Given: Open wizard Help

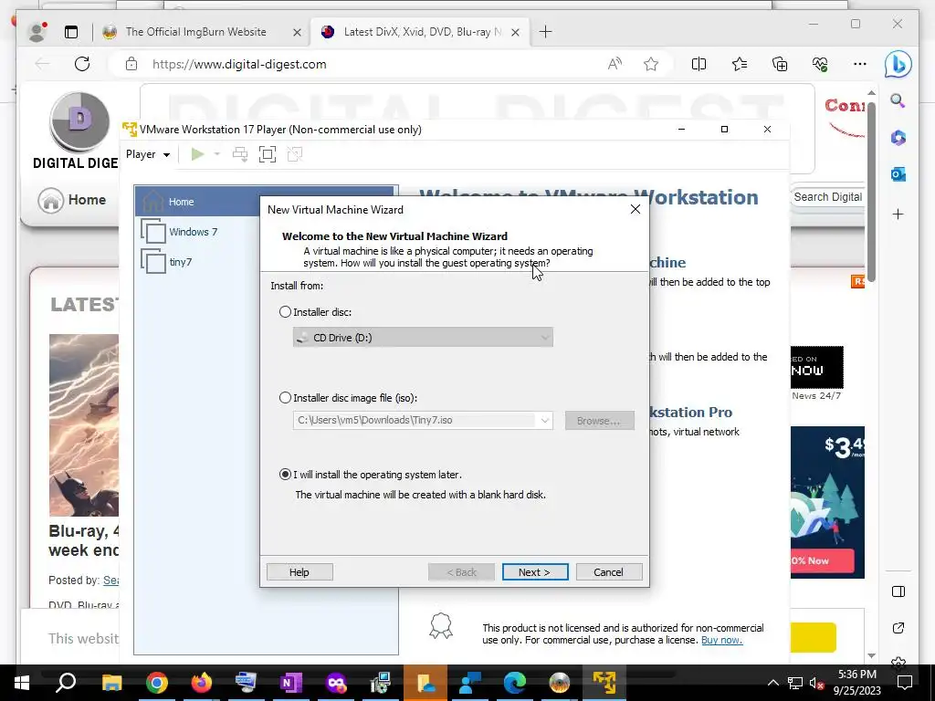Looking at the screenshot, I should tap(299, 571).
